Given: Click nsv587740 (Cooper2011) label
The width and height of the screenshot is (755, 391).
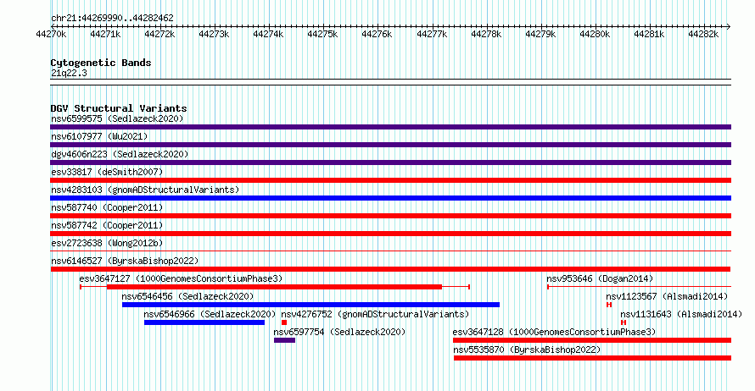Looking at the screenshot, I should coord(107,207).
